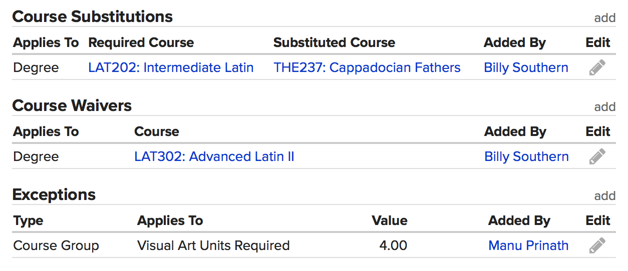628x271 pixels.
Task: Click the Course Substitutions heading
Action: point(93,16)
